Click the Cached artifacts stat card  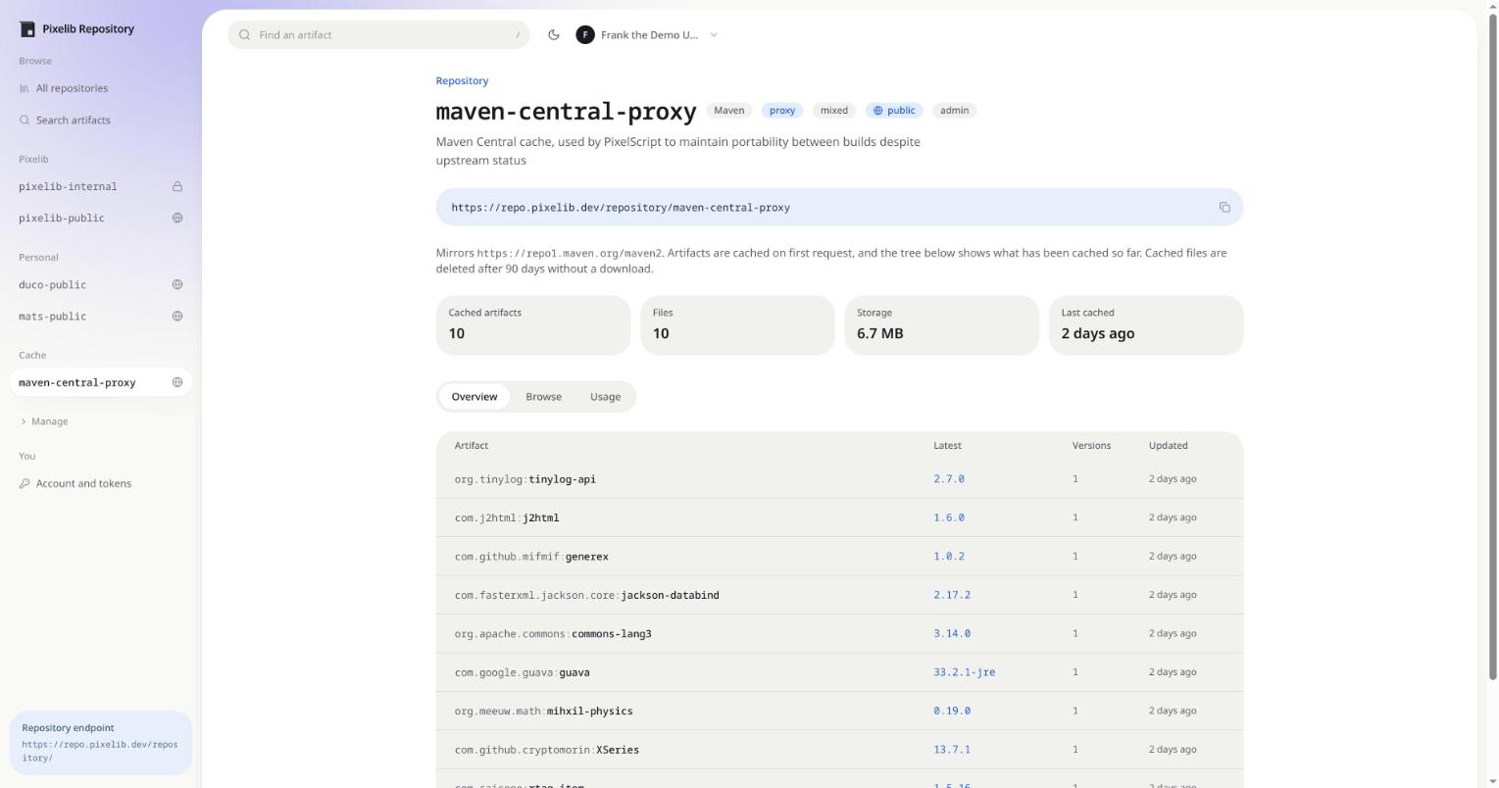pos(533,325)
